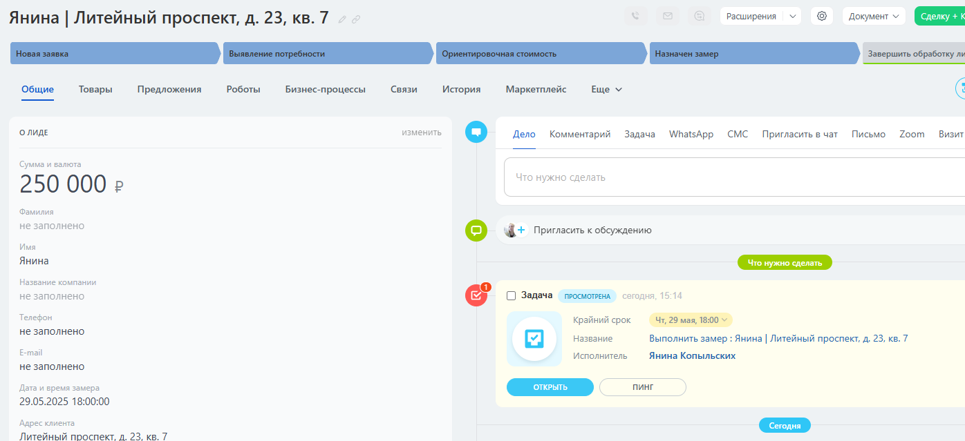
Task: Tick the task completion checkbox
Action: point(512,296)
